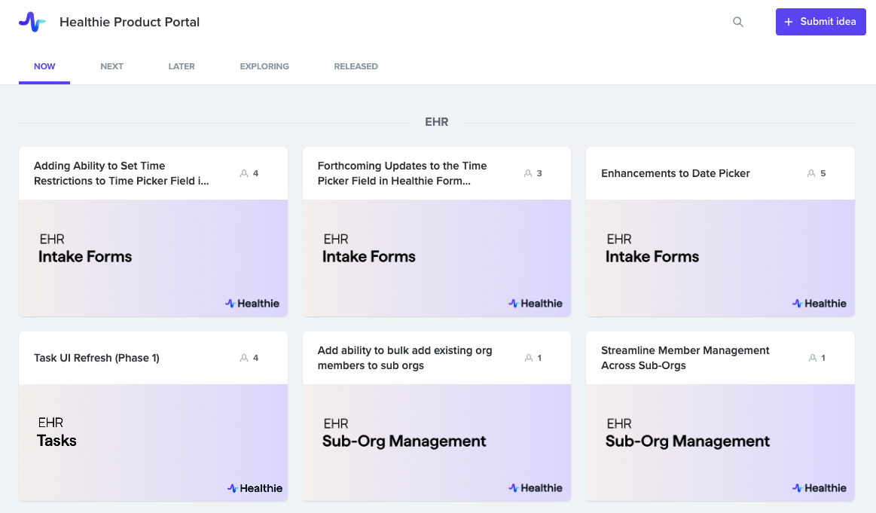The width and height of the screenshot is (876, 513).
Task: Open the Enhancements to Date Picker title
Action: (676, 173)
